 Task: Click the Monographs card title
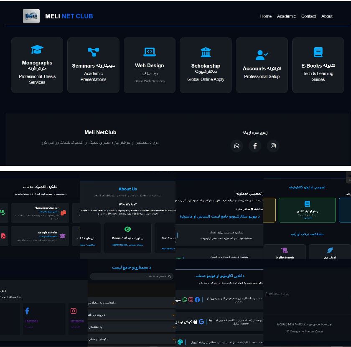(37, 65)
